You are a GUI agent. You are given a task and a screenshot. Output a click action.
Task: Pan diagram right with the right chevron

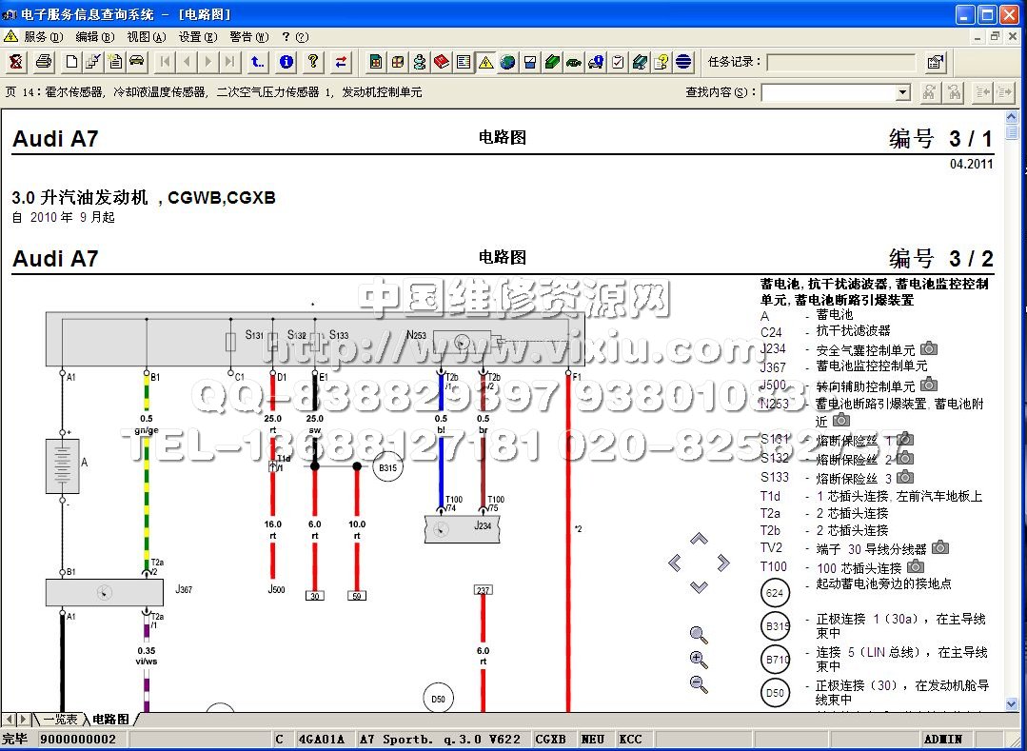click(723, 563)
